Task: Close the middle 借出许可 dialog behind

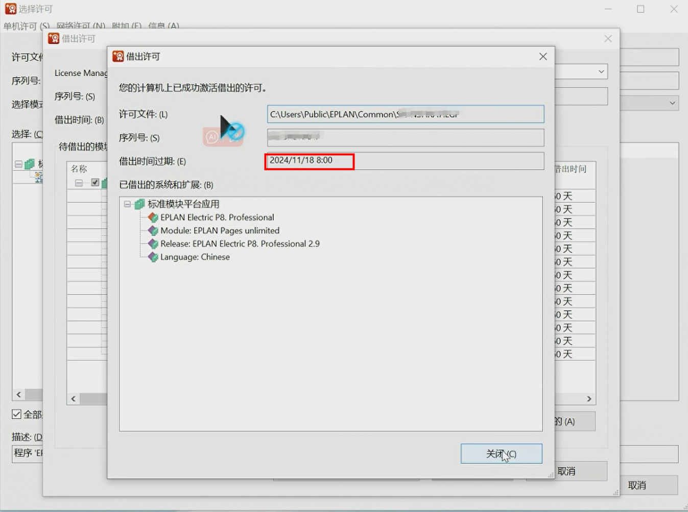Action: [608, 39]
